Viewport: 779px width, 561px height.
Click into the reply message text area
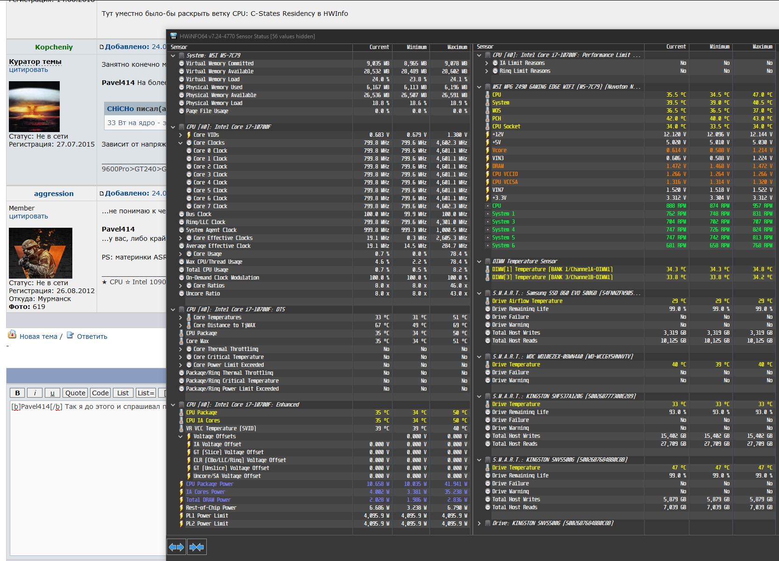pyautogui.click(x=88, y=478)
